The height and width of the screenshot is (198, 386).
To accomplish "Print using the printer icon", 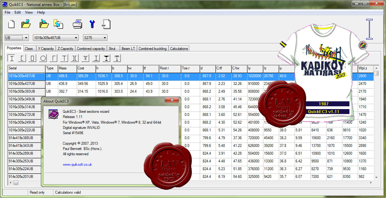I will [x=77, y=24].
